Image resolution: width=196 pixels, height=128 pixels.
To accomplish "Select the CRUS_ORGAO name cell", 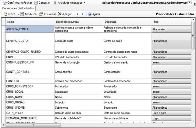I will click(x=30, y=102).
